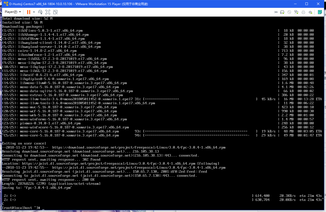Send Ctrl+Alt+Del to the guest OS

click(40, 12)
